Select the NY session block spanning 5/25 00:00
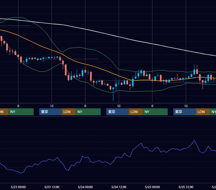The height and width of the screenshot is (190, 216). pos(155,112)
